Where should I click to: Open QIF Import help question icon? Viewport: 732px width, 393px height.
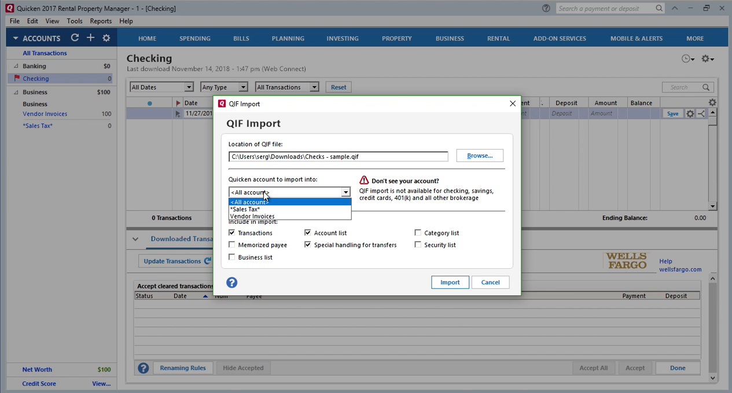232,283
